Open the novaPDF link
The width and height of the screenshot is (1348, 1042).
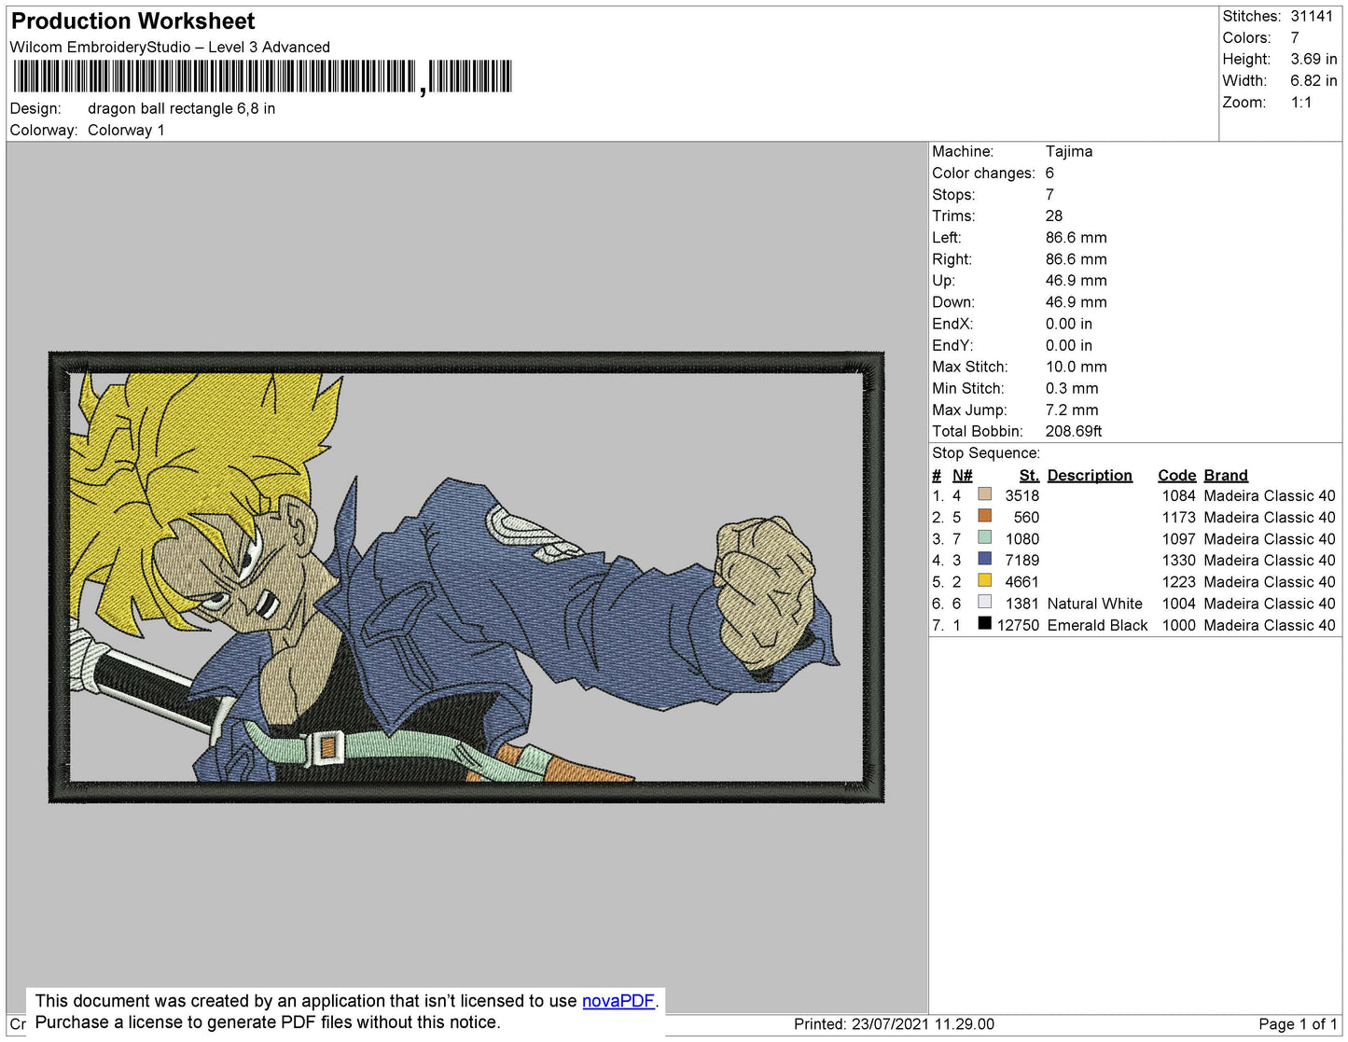click(618, 1001)
